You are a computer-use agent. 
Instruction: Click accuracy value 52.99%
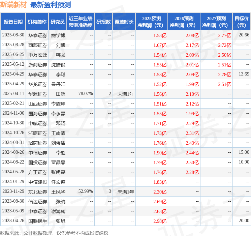tap(86, 191)
